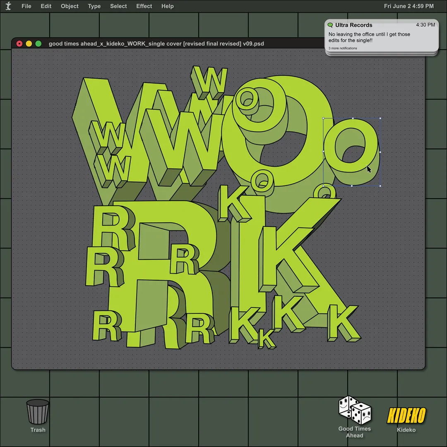Open the Edit menu

pyautogui.click(x=46, y=6)
